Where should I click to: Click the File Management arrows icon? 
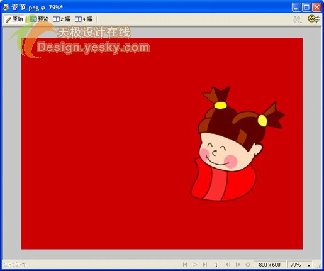pos(297,19)
